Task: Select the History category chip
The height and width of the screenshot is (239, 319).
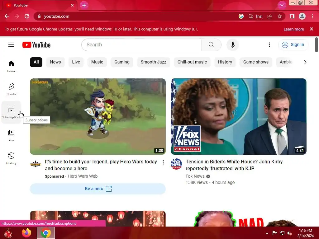Action: 225,62
